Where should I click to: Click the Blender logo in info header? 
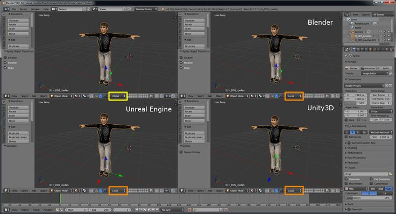click(163, 9)
